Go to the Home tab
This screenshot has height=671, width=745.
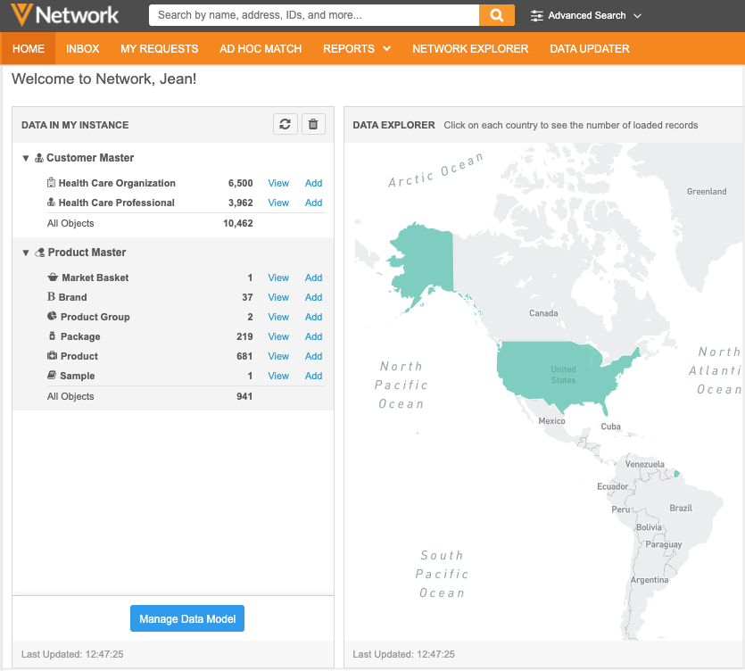[29, 48]
